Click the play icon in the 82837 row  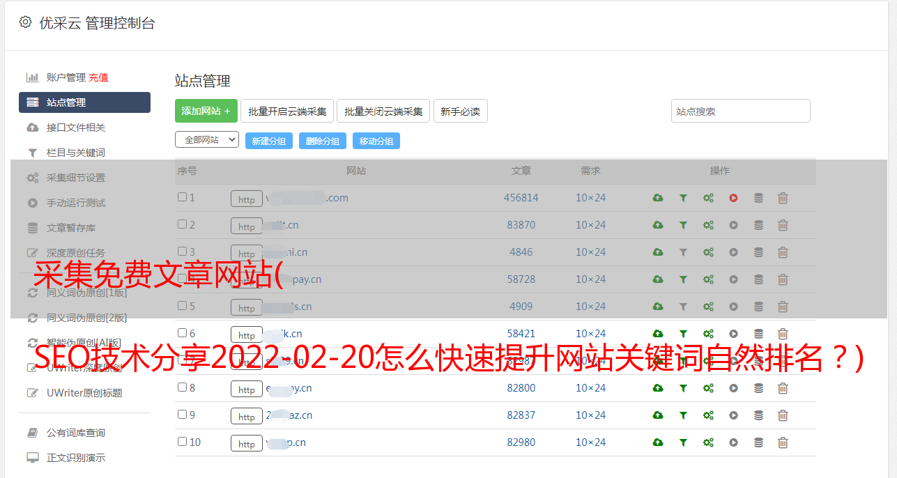(x=733, y=415)
